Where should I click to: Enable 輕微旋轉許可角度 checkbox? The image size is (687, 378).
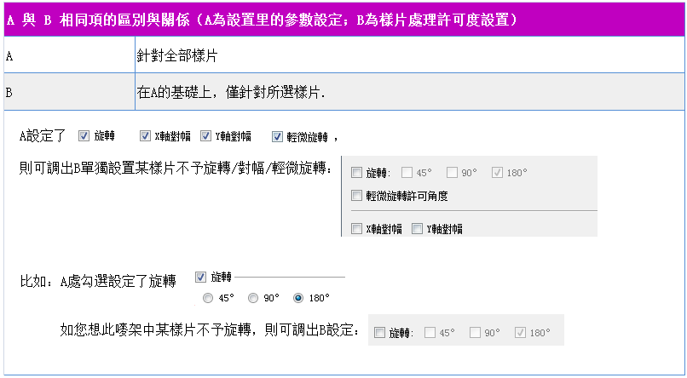coord(357,196)
